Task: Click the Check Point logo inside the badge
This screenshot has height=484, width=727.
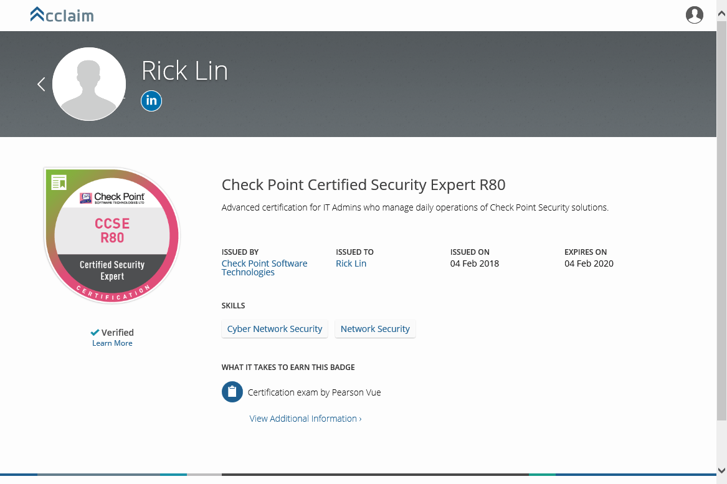Action: tap(112, 199)
